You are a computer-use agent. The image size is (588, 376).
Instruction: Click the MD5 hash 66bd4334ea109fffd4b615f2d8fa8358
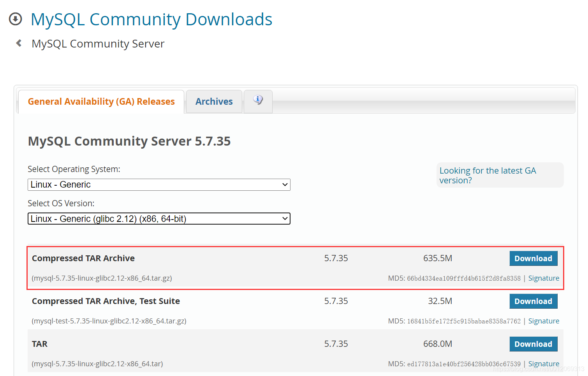(464, 278)
